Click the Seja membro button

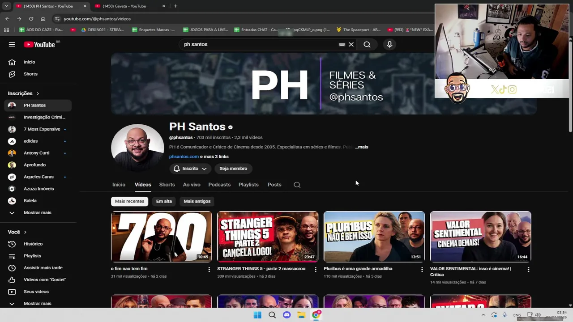[233, 169]
